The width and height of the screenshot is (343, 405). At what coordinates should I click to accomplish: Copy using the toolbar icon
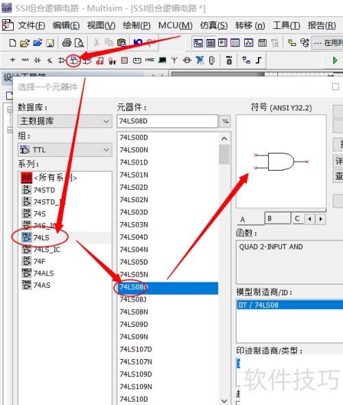pos(109,42)
